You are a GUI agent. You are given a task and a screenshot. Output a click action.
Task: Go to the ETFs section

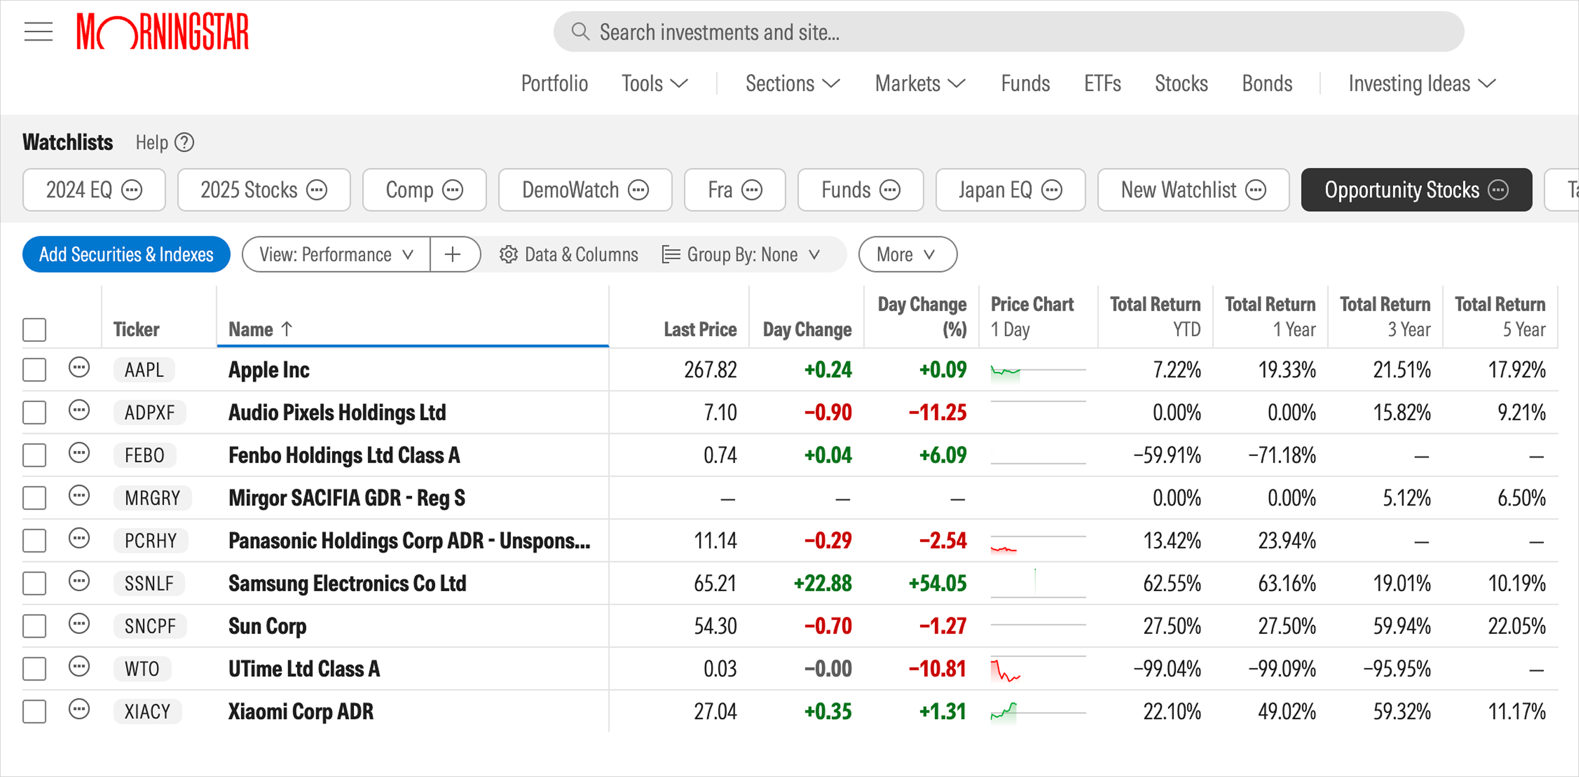pyautogui.click(x=1102, y=83)
